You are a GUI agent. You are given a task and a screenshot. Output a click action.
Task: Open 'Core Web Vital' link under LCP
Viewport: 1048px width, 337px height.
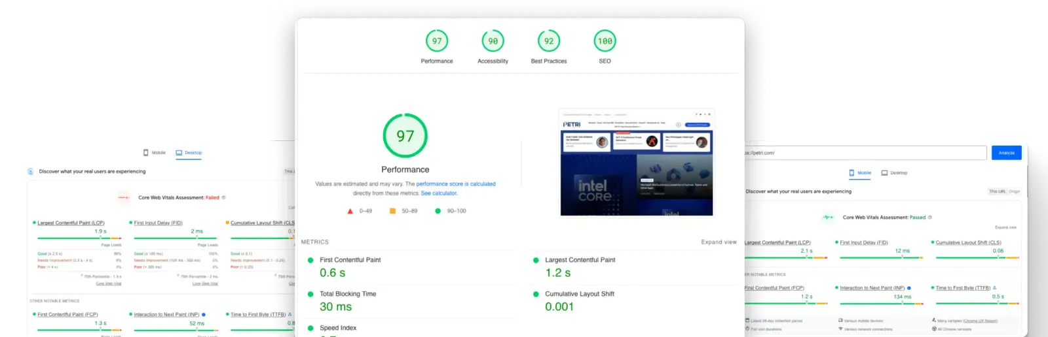coord(109,283)
